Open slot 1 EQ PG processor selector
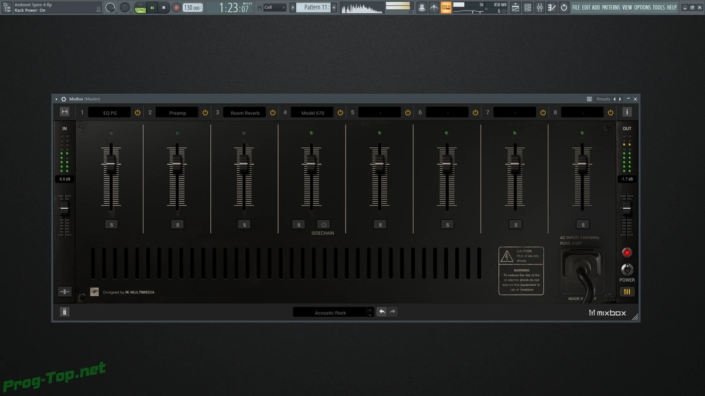This screenshot has width=705, height=396. [109, 112]
